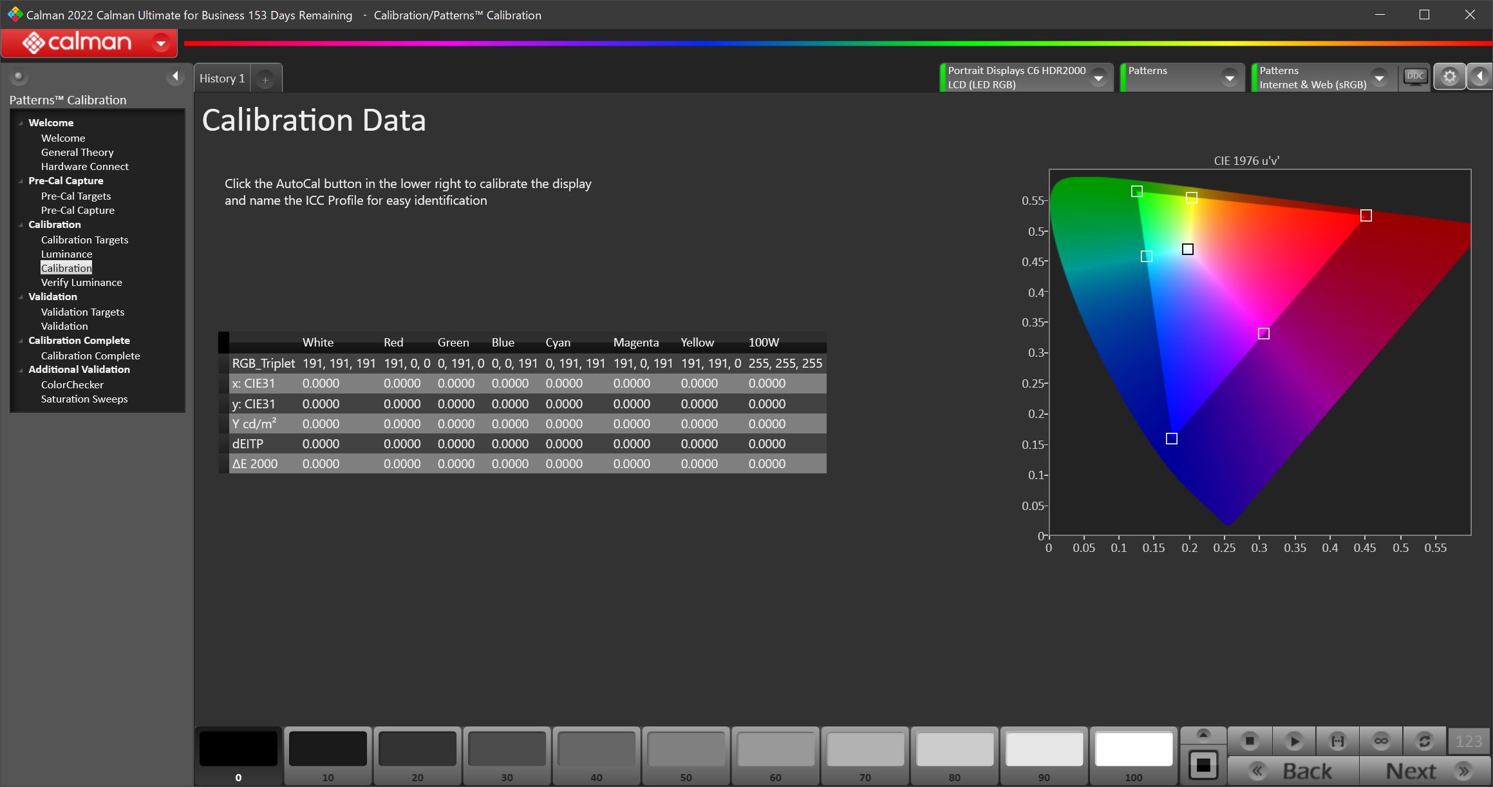This screenshot has height=787, width=1493.
Task: Open the Internet & Web (sRGB) display dropdown
Action: click(1379, 78)
